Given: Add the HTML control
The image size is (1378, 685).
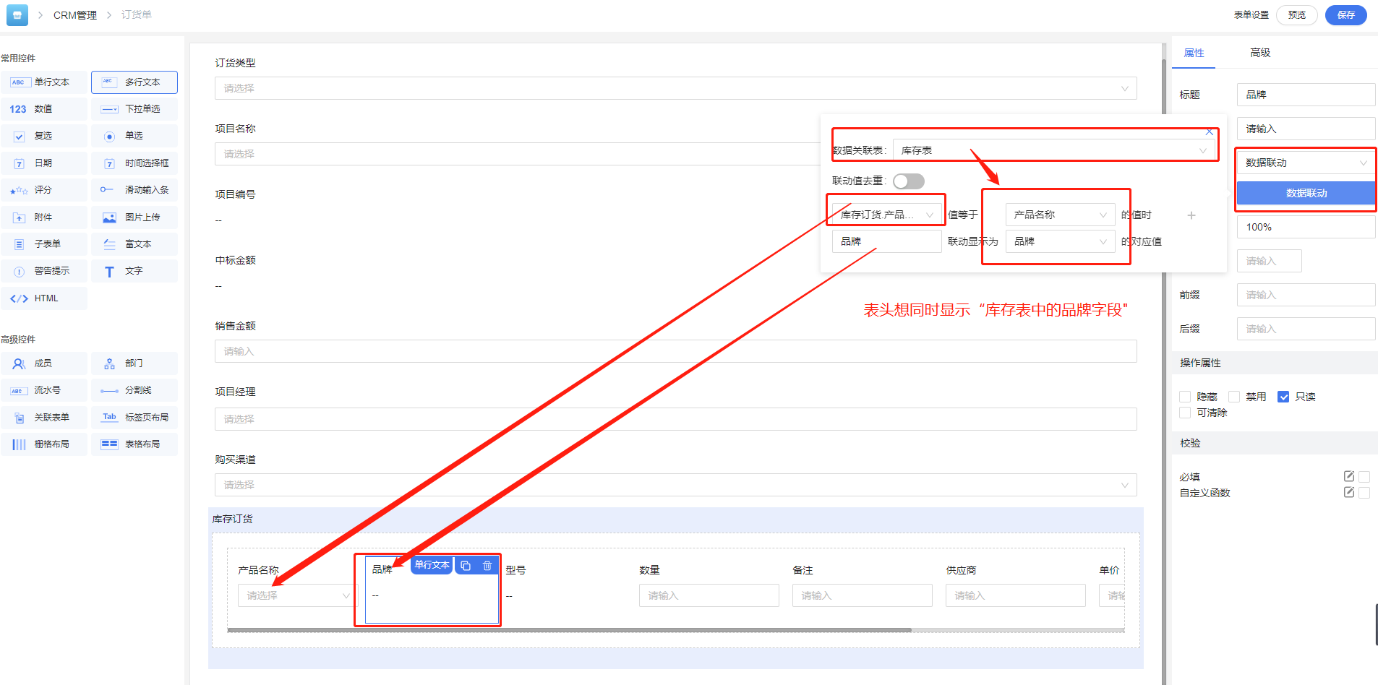Looking at the screenshot, I should 44,298.
